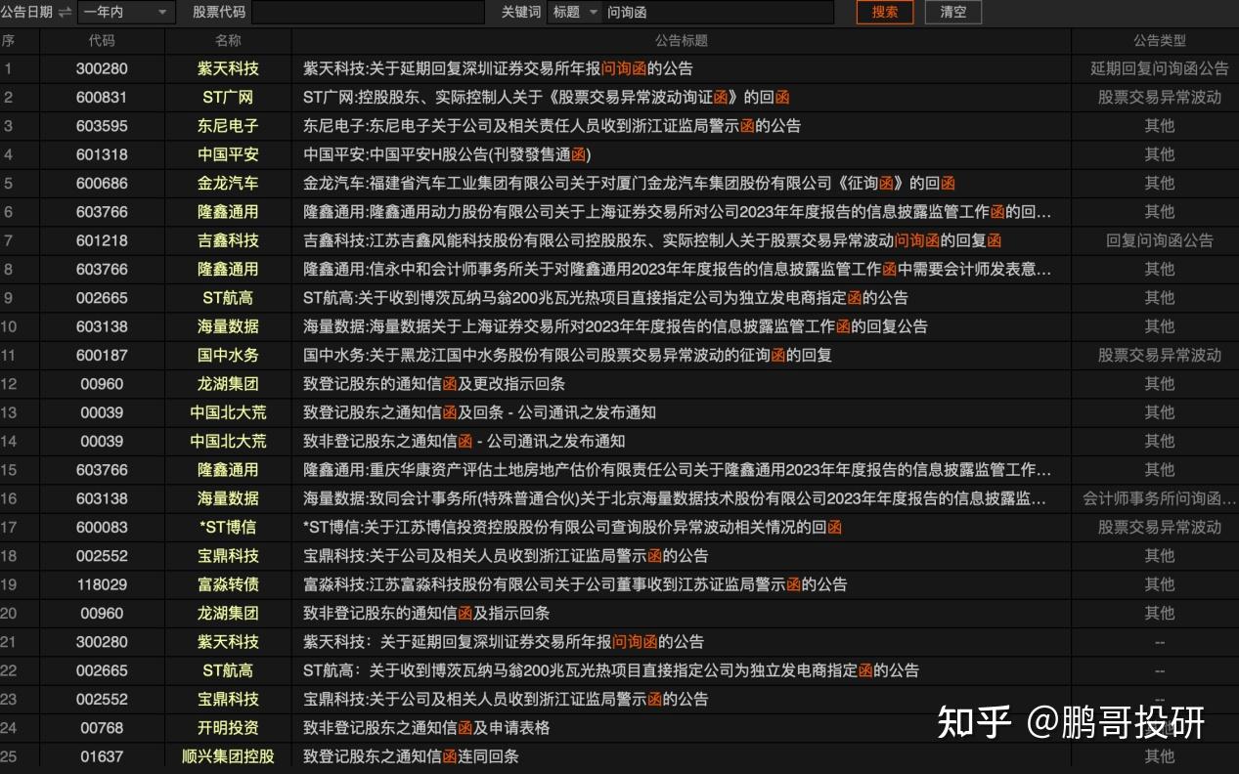1239x774 pixels.
Task: Open the 标题 keyword-type dropdown
Action: click(x=574, y=13)
